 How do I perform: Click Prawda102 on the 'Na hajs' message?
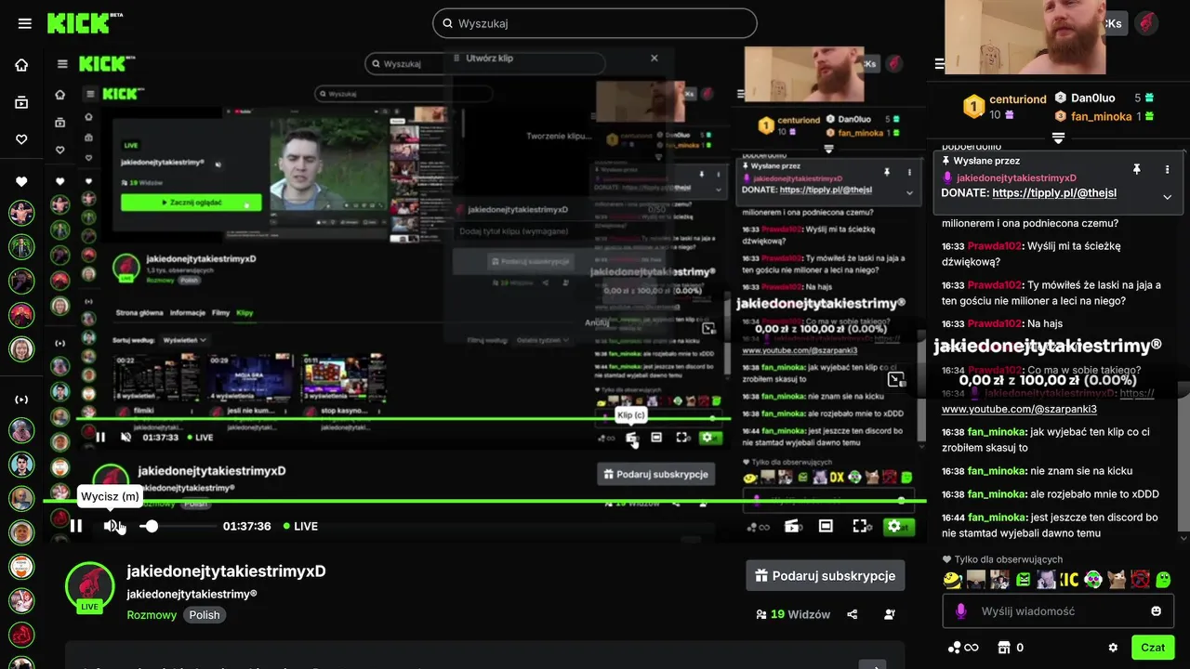point(994,324)
